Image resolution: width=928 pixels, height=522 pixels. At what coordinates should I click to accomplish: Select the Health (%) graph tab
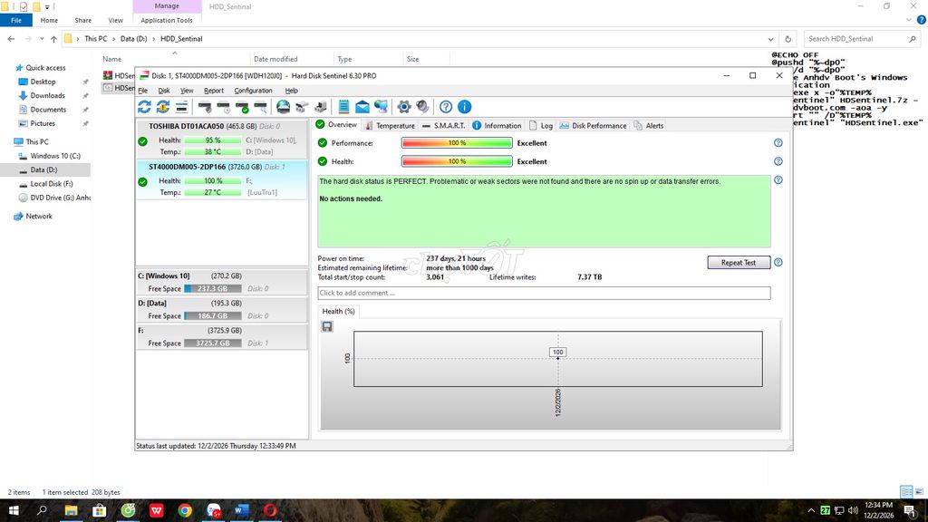click(338, 312)
